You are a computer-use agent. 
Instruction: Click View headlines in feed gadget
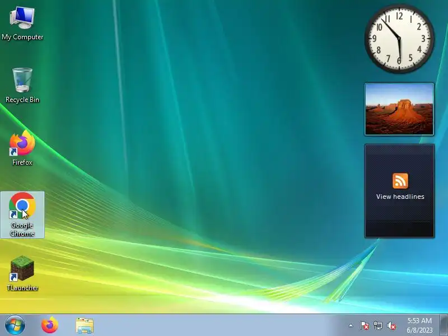point(400,197)
